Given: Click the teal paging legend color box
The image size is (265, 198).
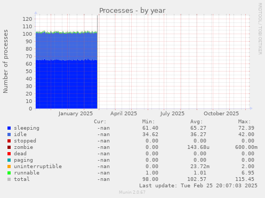Looking at the screenshot, I should [9, 160].
